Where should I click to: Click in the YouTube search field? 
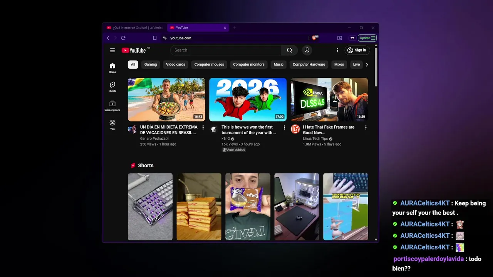226,50
